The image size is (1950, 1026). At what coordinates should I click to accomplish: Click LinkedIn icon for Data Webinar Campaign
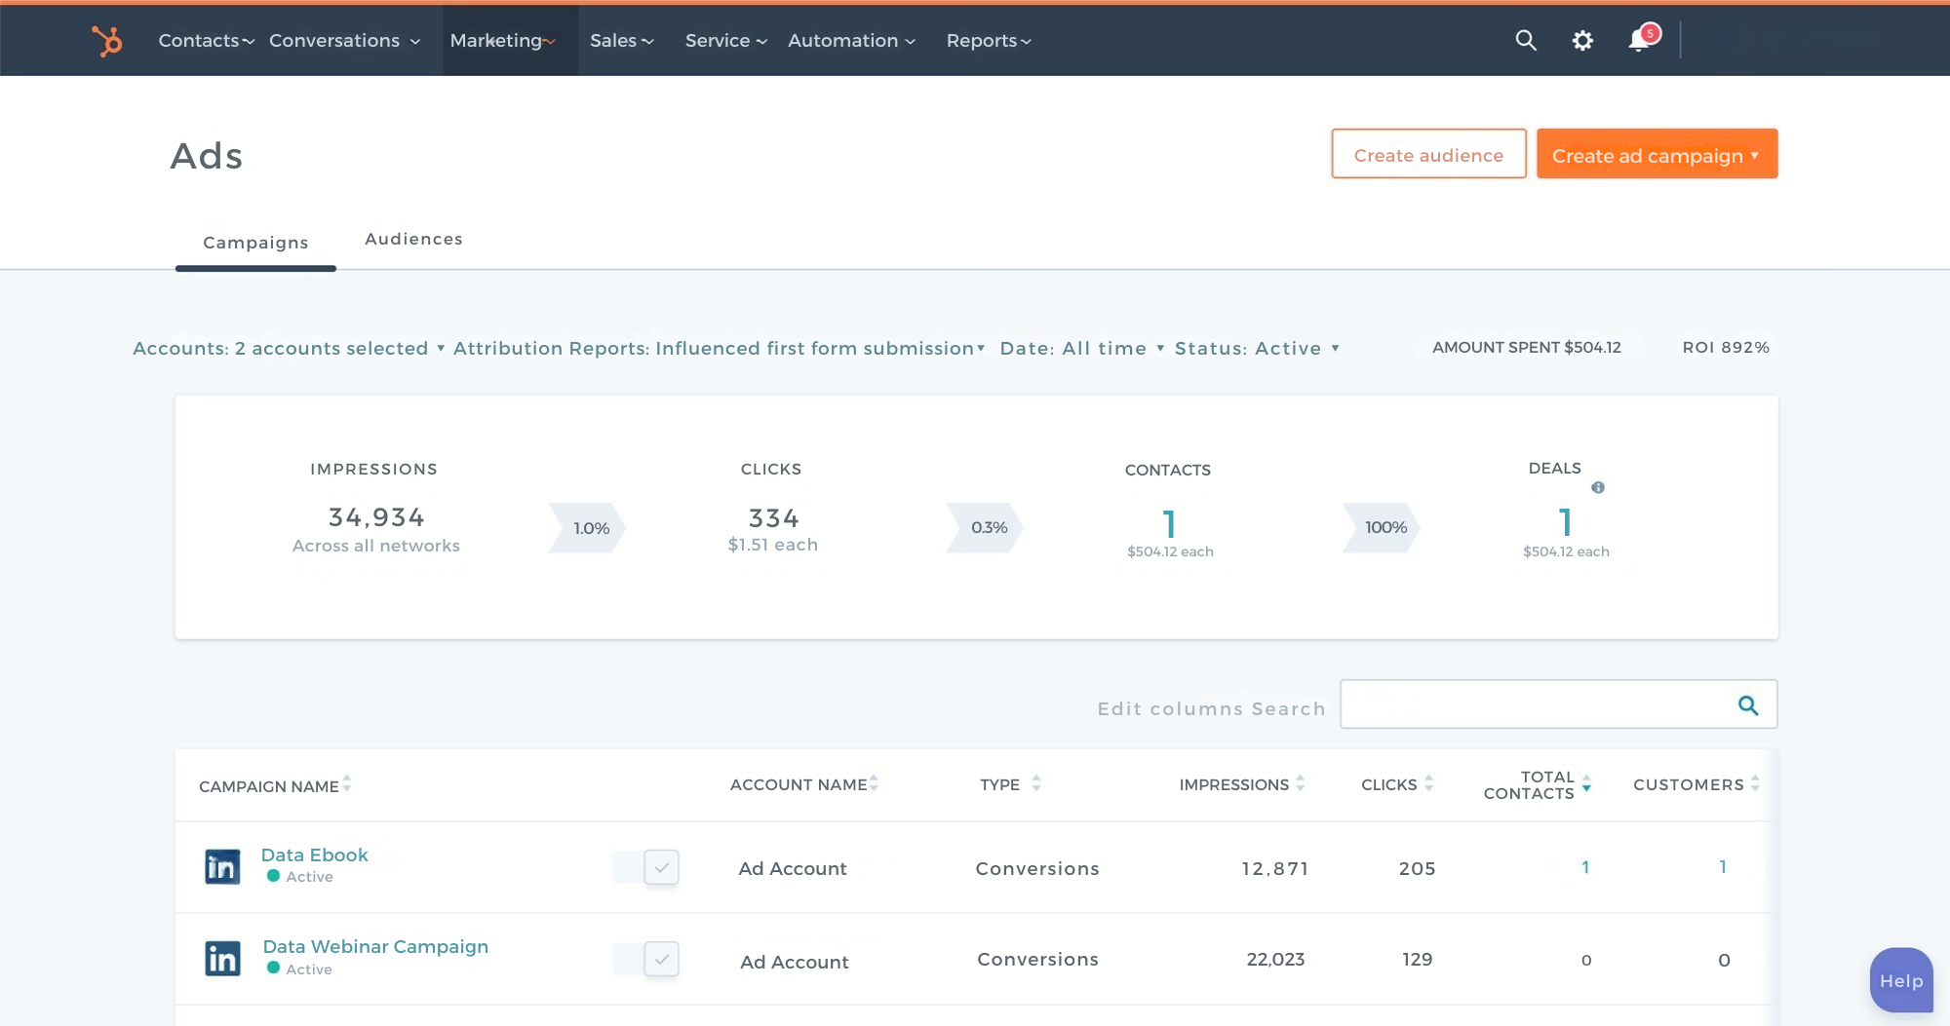point(222,959)
